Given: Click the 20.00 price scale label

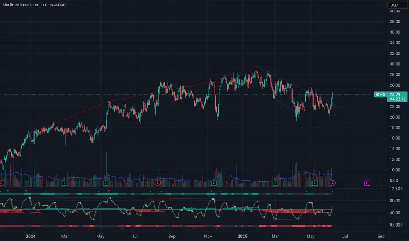Looking at the screenshot, I should pos(395,117).
